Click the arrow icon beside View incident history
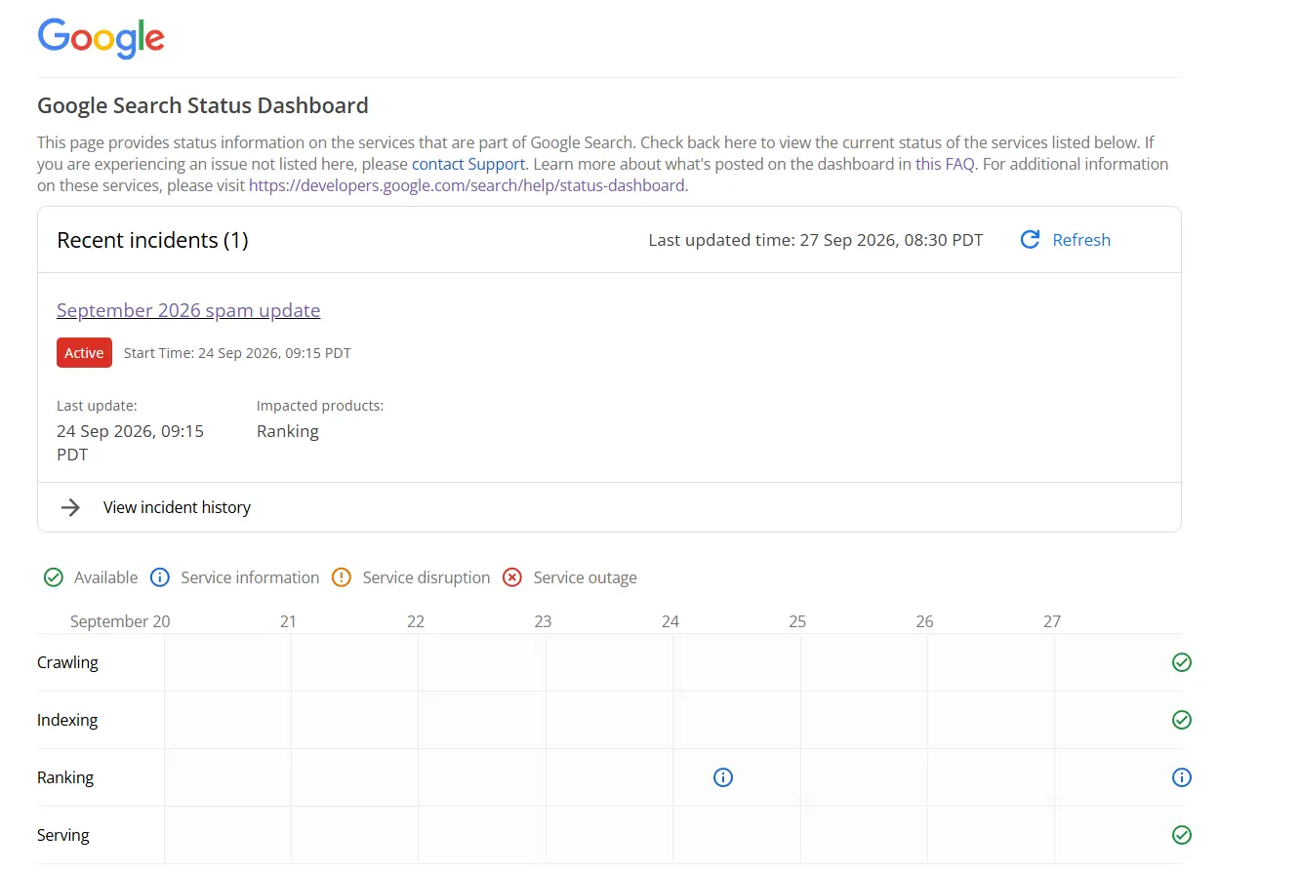 [70, 507]
